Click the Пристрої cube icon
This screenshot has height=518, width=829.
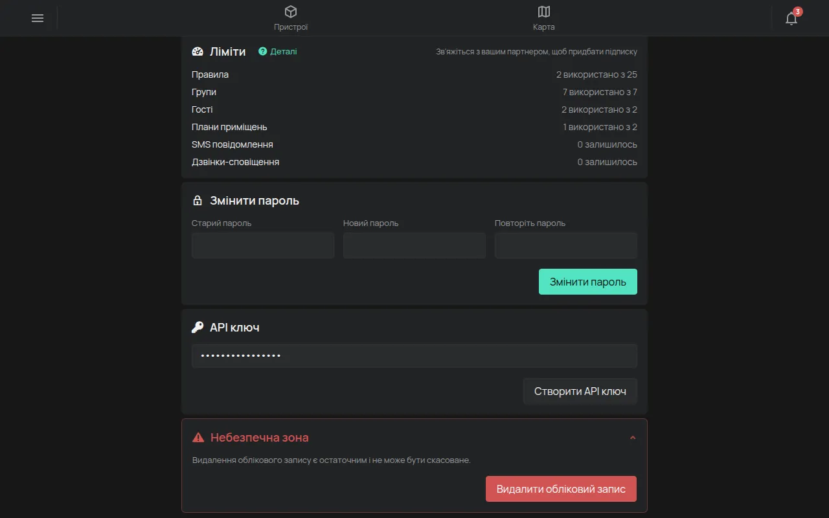(291, 12)
